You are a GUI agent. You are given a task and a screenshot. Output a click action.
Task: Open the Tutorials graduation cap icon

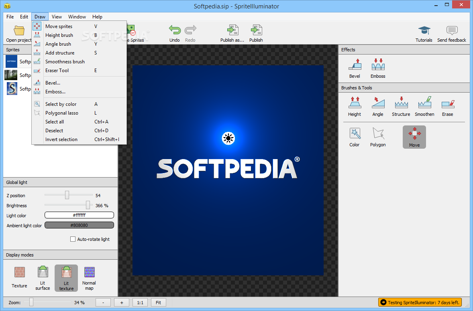pos(424,30)
